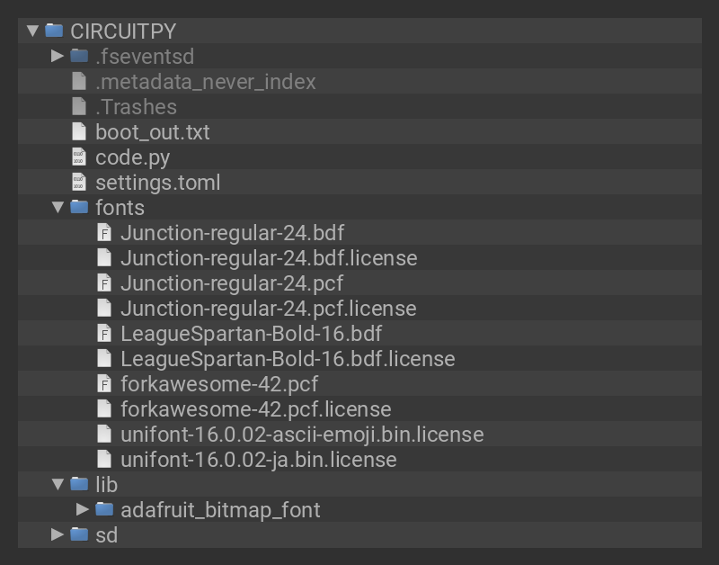Collapse the lib folder arrow

[58, 485]
